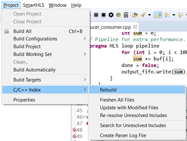The image size is (187, 141).
Task: Click the flashlight Search toolbar icon
Action: click(143, 15)
